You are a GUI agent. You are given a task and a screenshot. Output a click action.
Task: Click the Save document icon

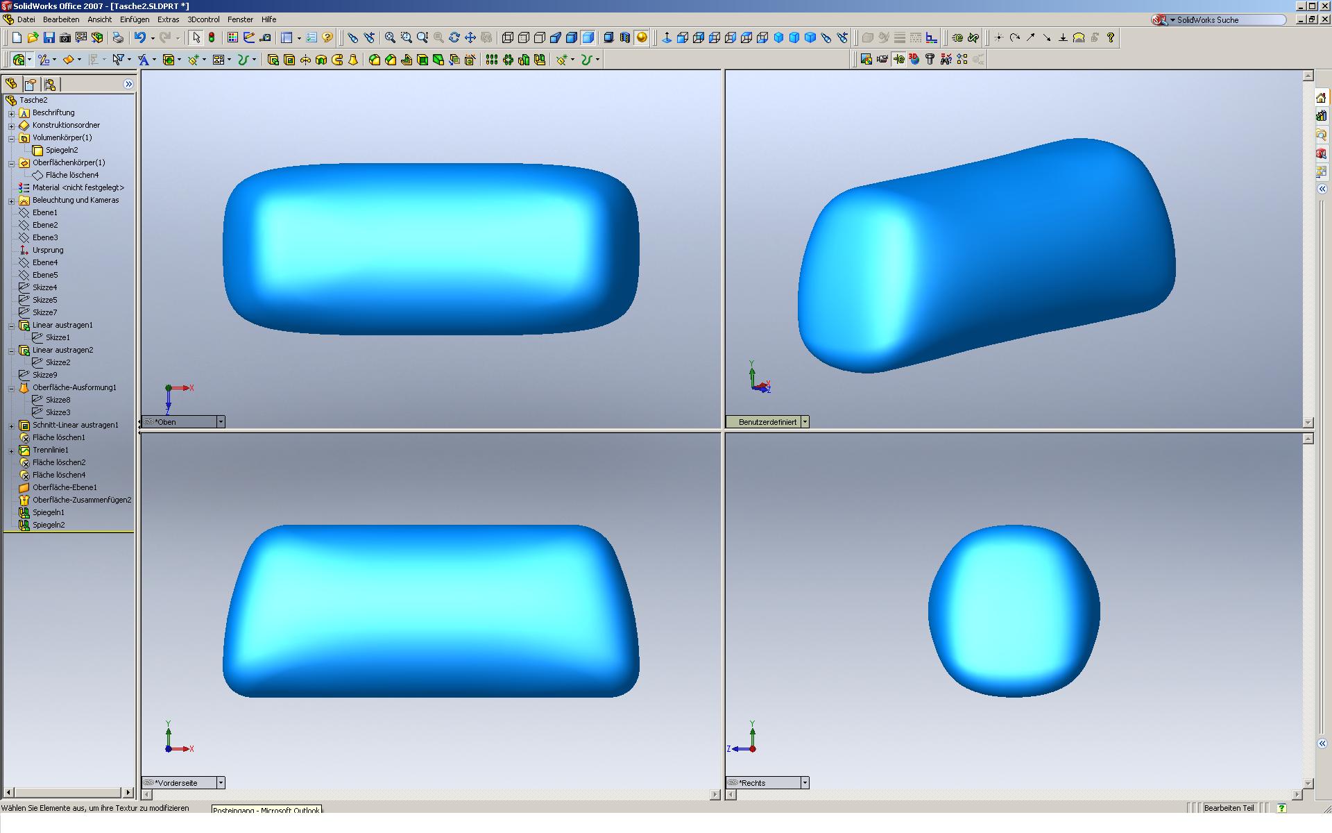click(x=49, y=37)
